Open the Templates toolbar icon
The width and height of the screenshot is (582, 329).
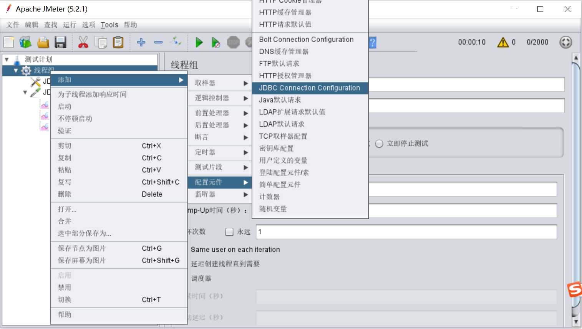(25, 42)
